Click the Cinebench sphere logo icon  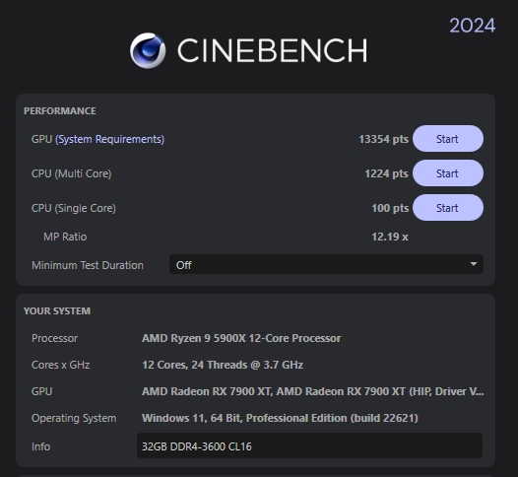pos(148,50)
